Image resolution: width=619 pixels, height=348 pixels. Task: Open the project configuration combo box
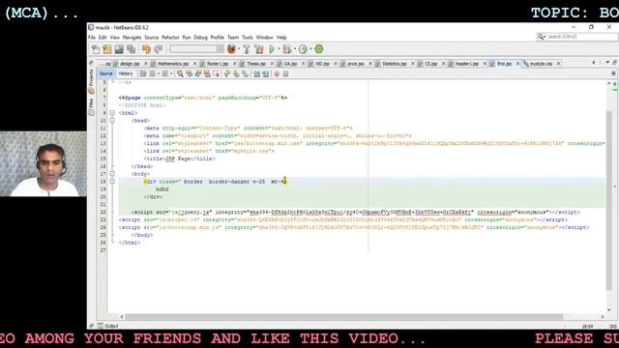pyautogui.click(x=196, y=49)
